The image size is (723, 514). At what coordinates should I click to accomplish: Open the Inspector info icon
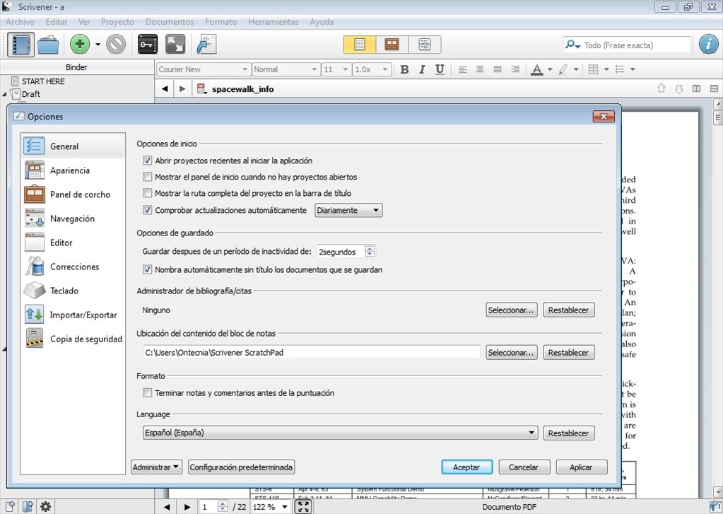click(708, 45)
